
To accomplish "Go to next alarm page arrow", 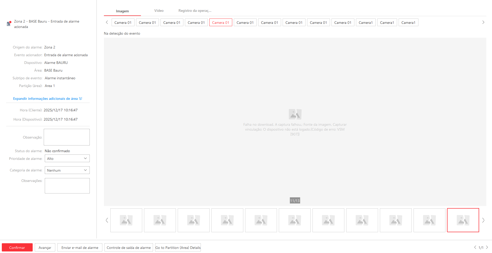I will tap(487, 247).
